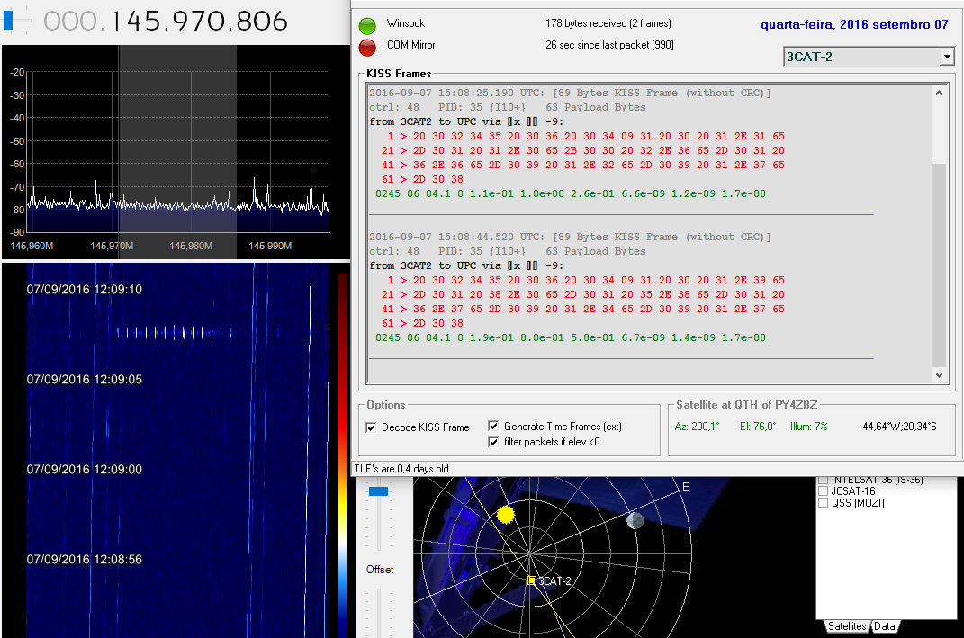964x638 pixels.
Task: Click the waterfall timestamp 07/09/2016 12:09:10
Action: pos(85,289)
